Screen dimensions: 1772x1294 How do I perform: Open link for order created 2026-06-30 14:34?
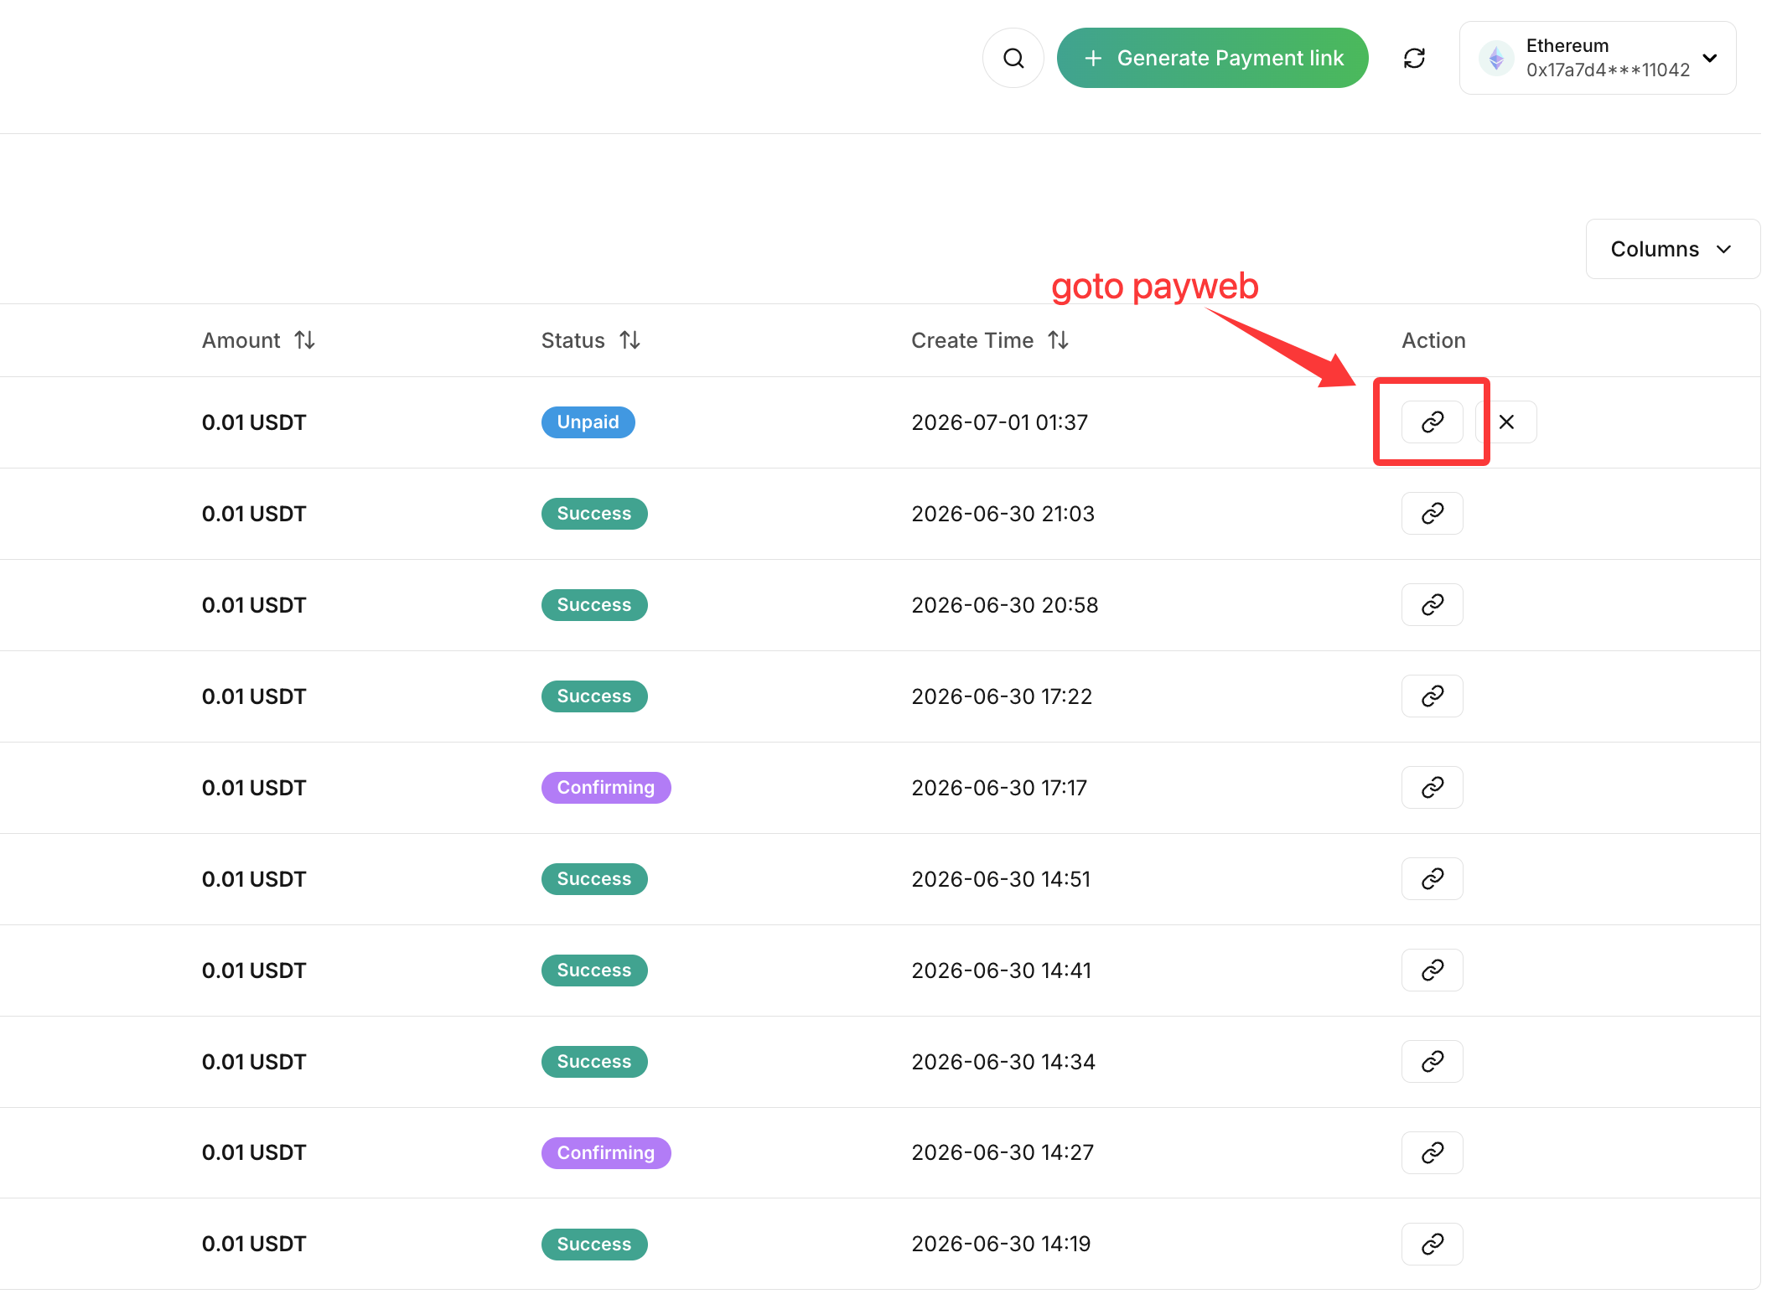coord(1432,1061)
